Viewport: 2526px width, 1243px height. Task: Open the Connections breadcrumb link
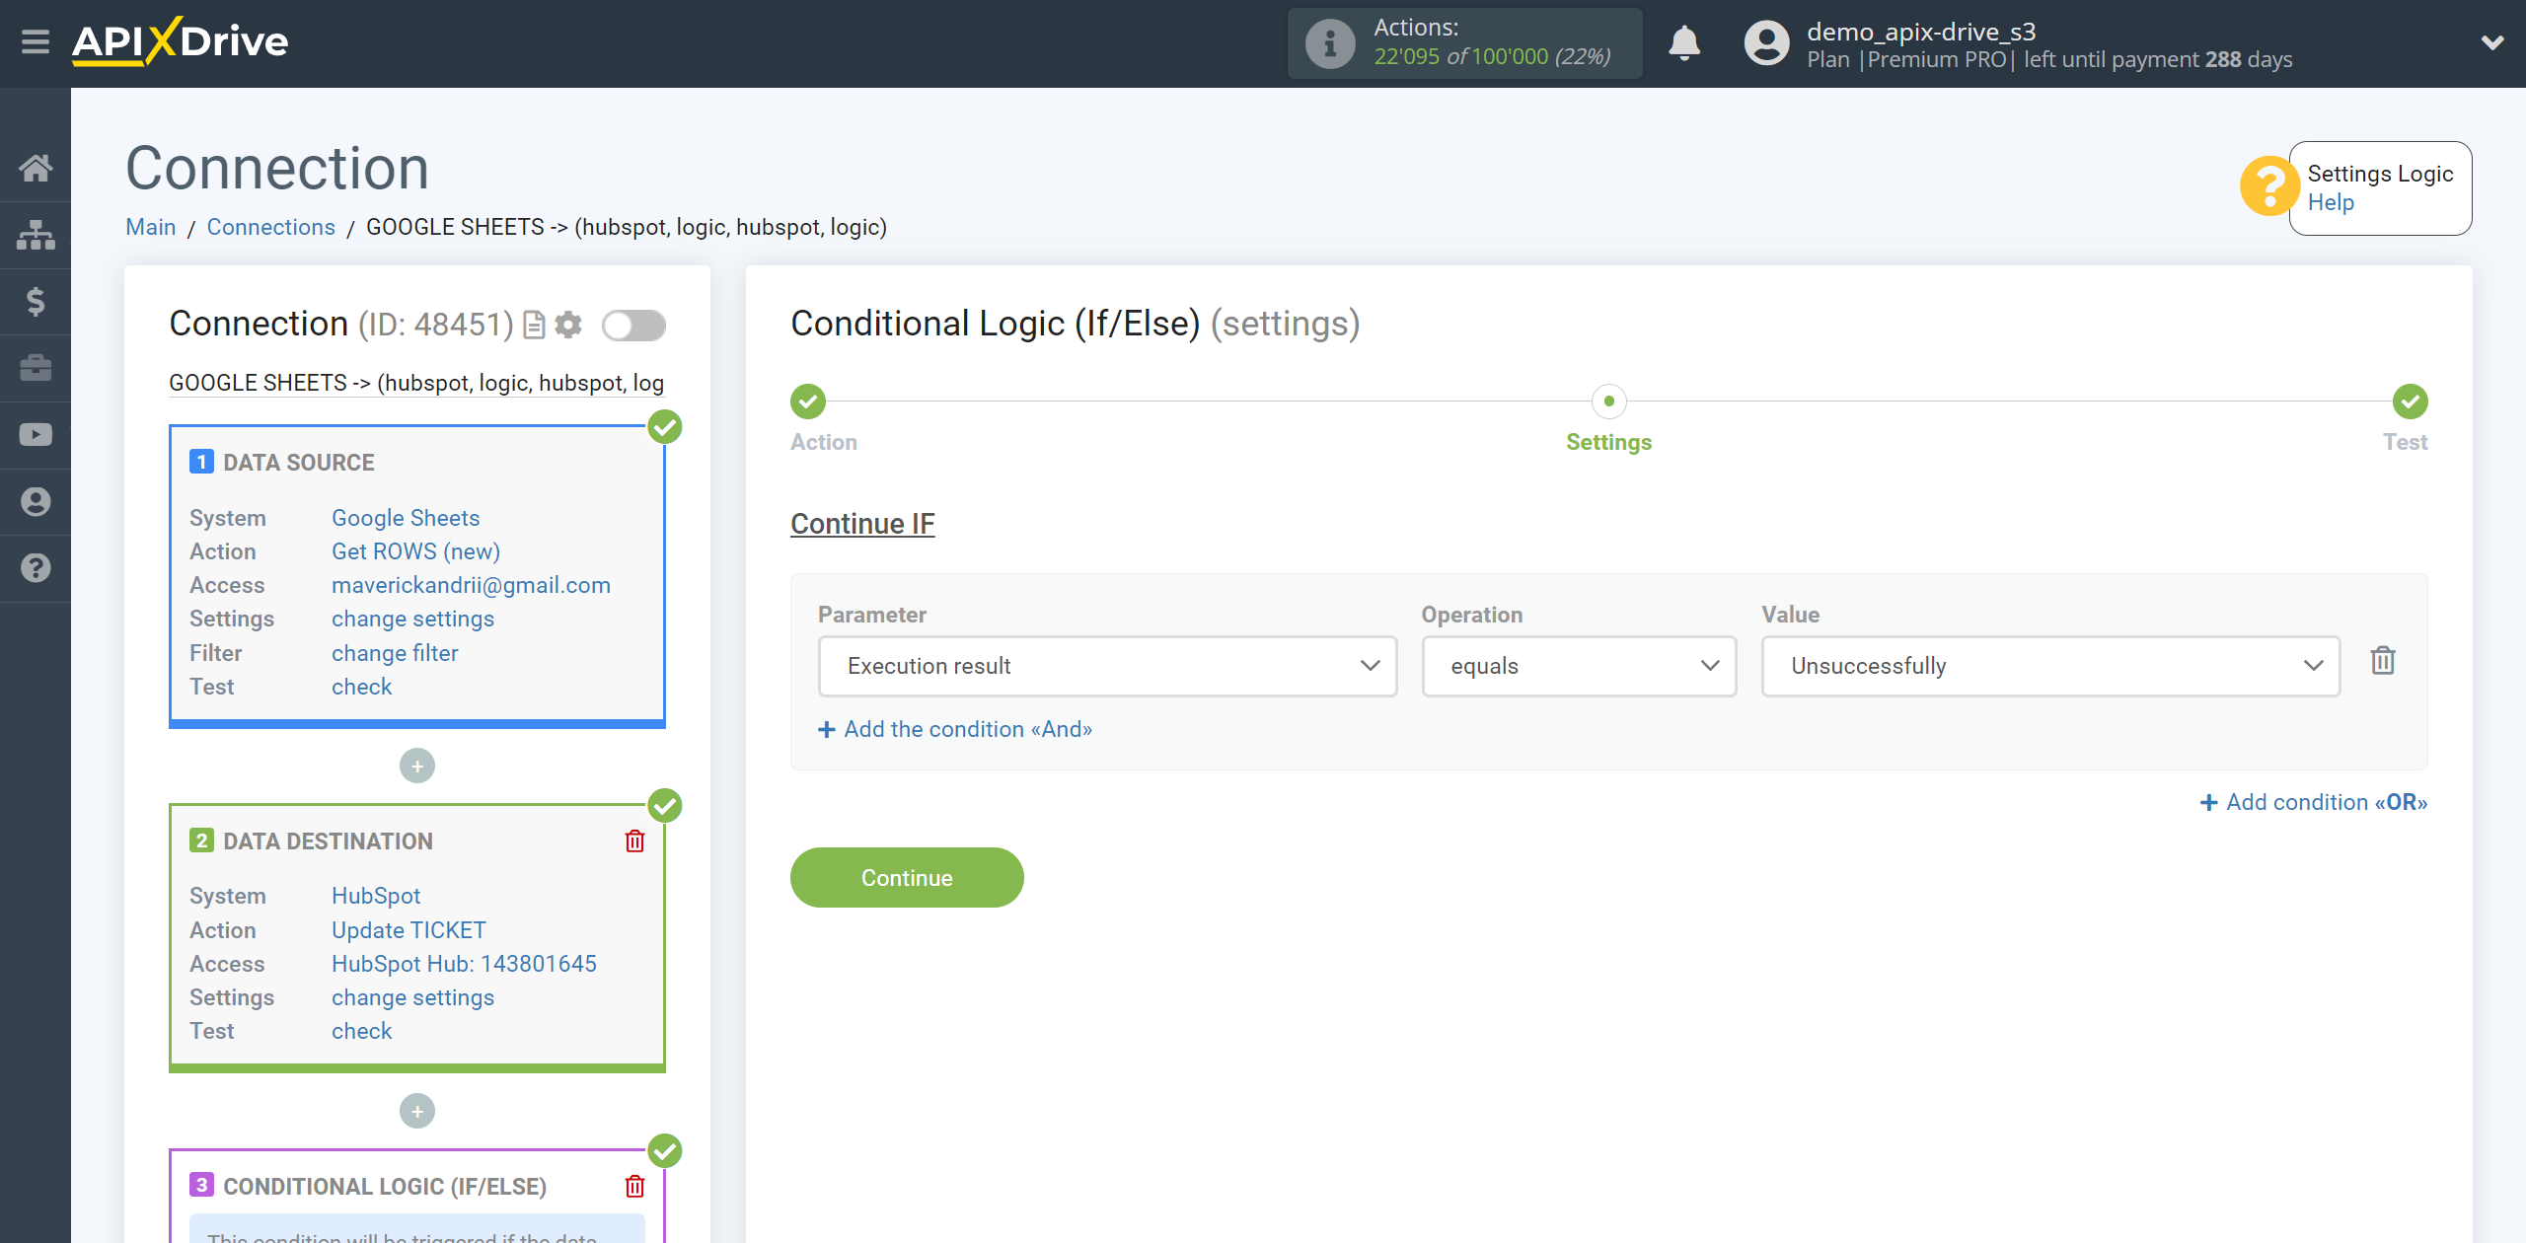point(270,225)
